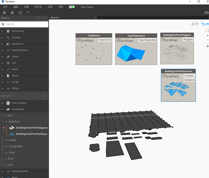The image size is (209, 178).
Task: Open the 文件 menu
Action: [5, 7]
